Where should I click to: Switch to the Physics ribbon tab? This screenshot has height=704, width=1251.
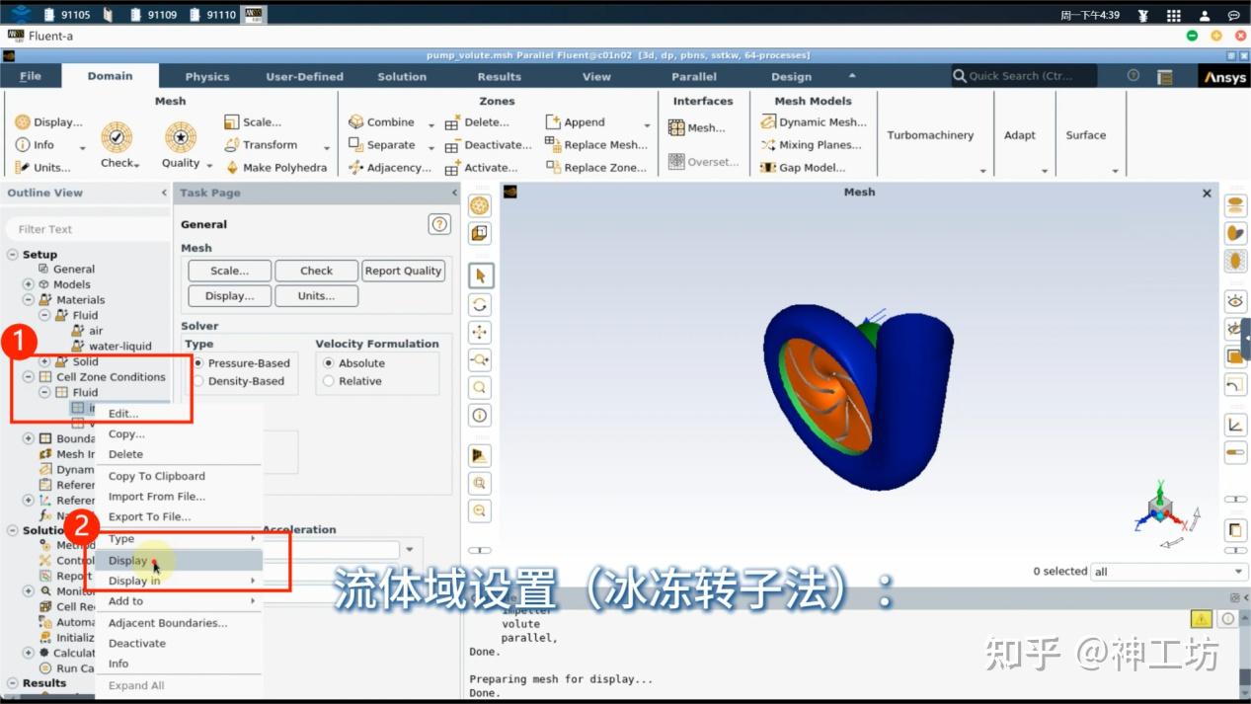pyautogui.click(x=207, y=76)
